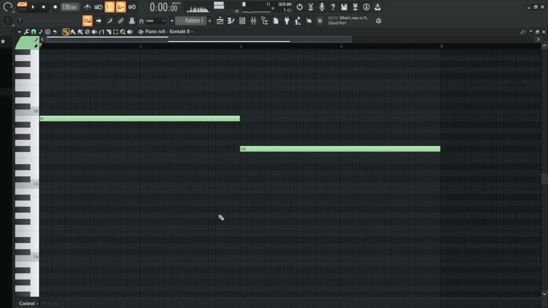
Task: Open the plugin picker plug icon
Action: point(287,21)
